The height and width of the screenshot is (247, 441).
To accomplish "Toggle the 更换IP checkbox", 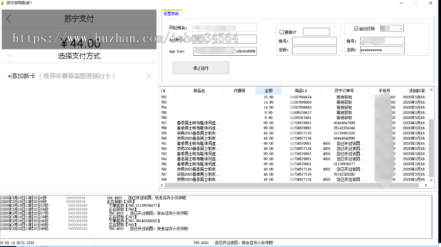I will click(x=282, y=32).
